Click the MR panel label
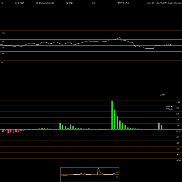Image resolution: width=182 pixels, height=182 pixels. (x=162, y=95)
